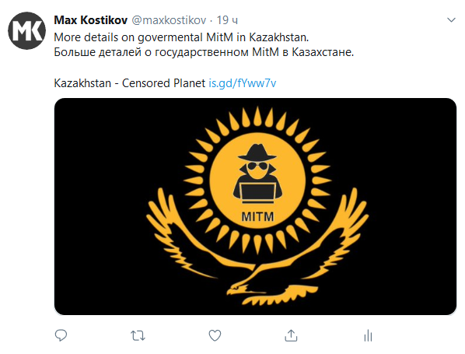Image resolution: width=465 pixels, height=354 pixels.
Task: Click the hacker figure in the image
Action: tap(257, 173)
